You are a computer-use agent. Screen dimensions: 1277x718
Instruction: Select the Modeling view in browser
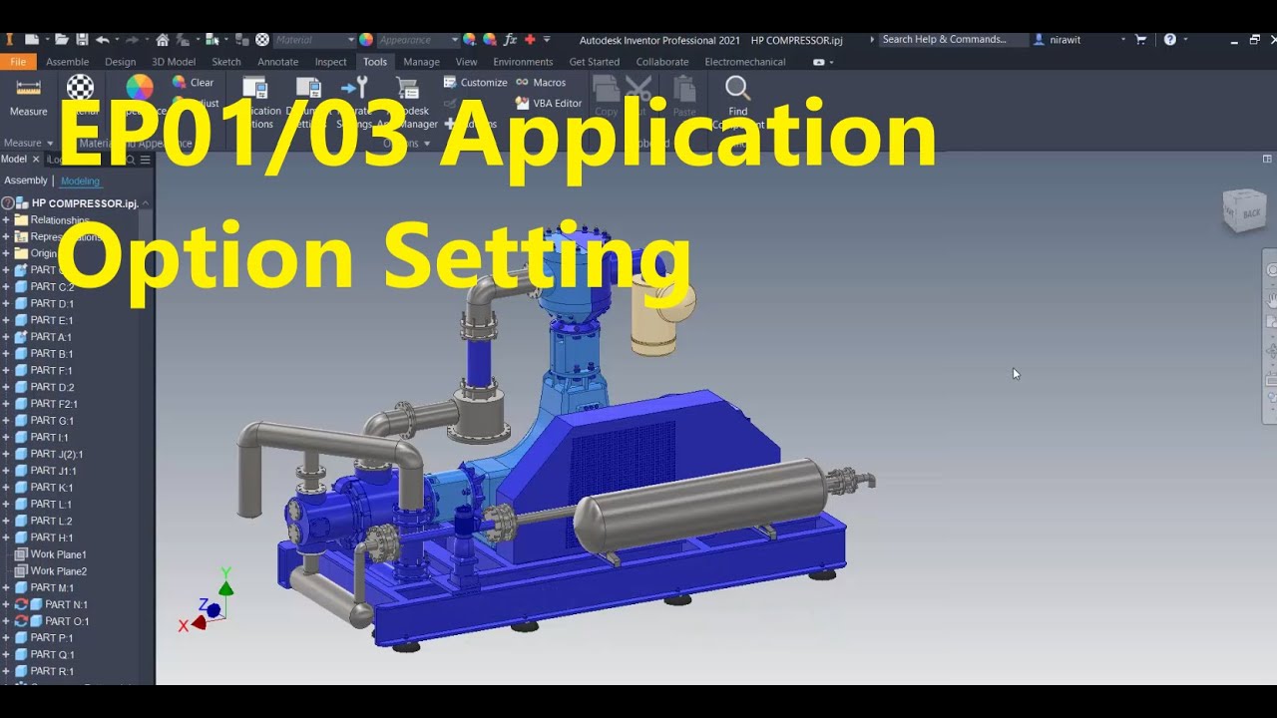80,180
